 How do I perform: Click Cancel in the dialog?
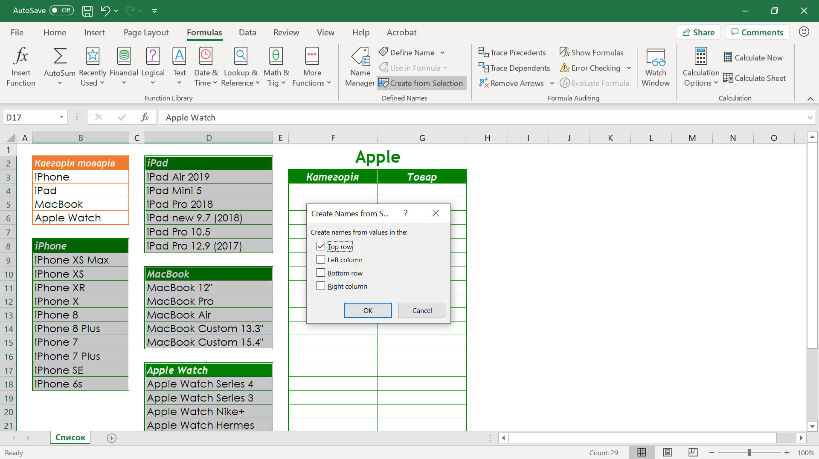click(422, 310)
